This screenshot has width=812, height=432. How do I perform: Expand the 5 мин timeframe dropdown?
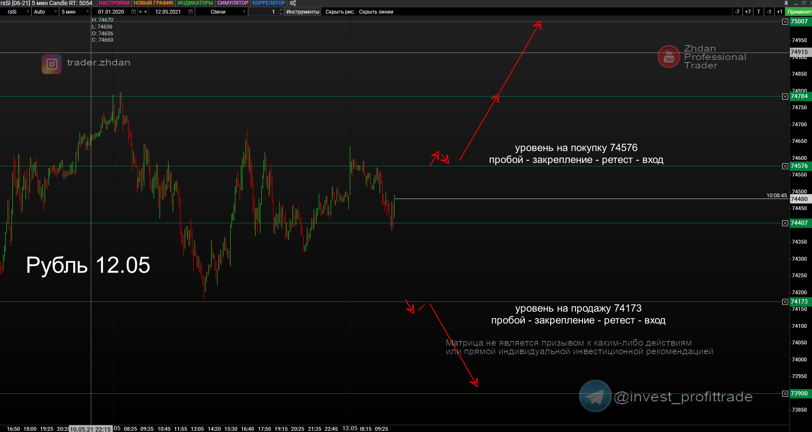tap(88, 12)
